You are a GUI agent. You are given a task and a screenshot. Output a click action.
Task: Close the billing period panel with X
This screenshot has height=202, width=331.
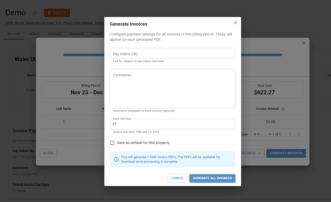[304, 43]
